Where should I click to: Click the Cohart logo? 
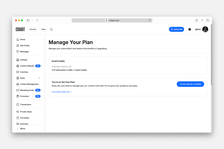[x=20, y=30]
